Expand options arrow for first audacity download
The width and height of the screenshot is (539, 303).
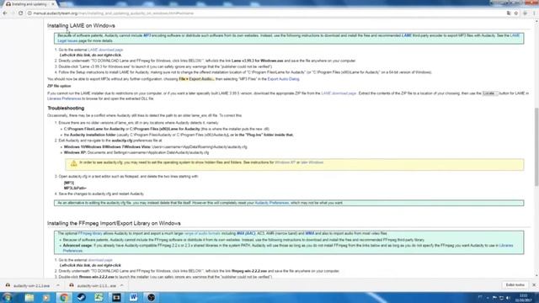58,285
